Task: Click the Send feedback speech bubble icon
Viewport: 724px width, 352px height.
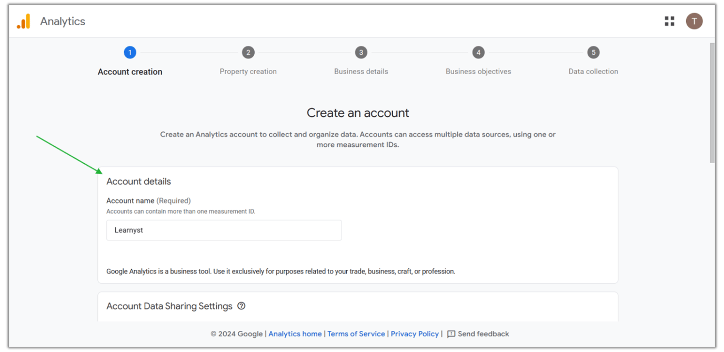Action: pyautogui.click(x=451, y=334)
